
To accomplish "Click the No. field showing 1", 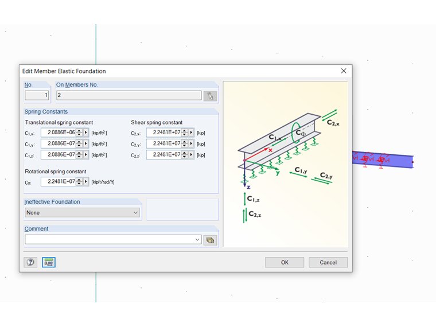I will click(37, 95).
